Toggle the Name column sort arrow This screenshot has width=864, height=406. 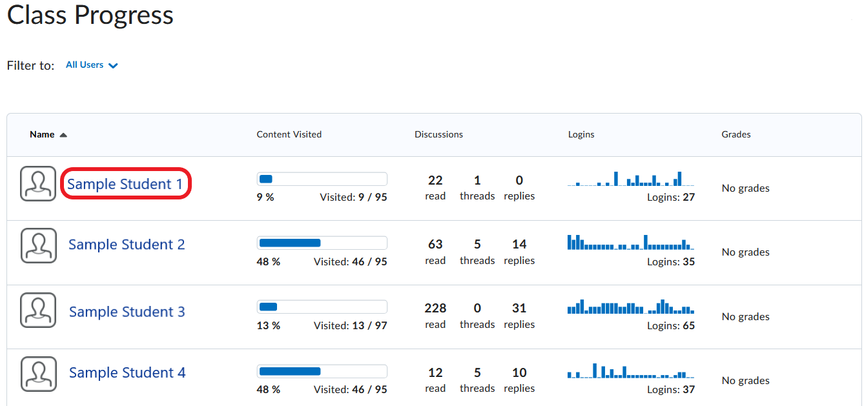63,134
